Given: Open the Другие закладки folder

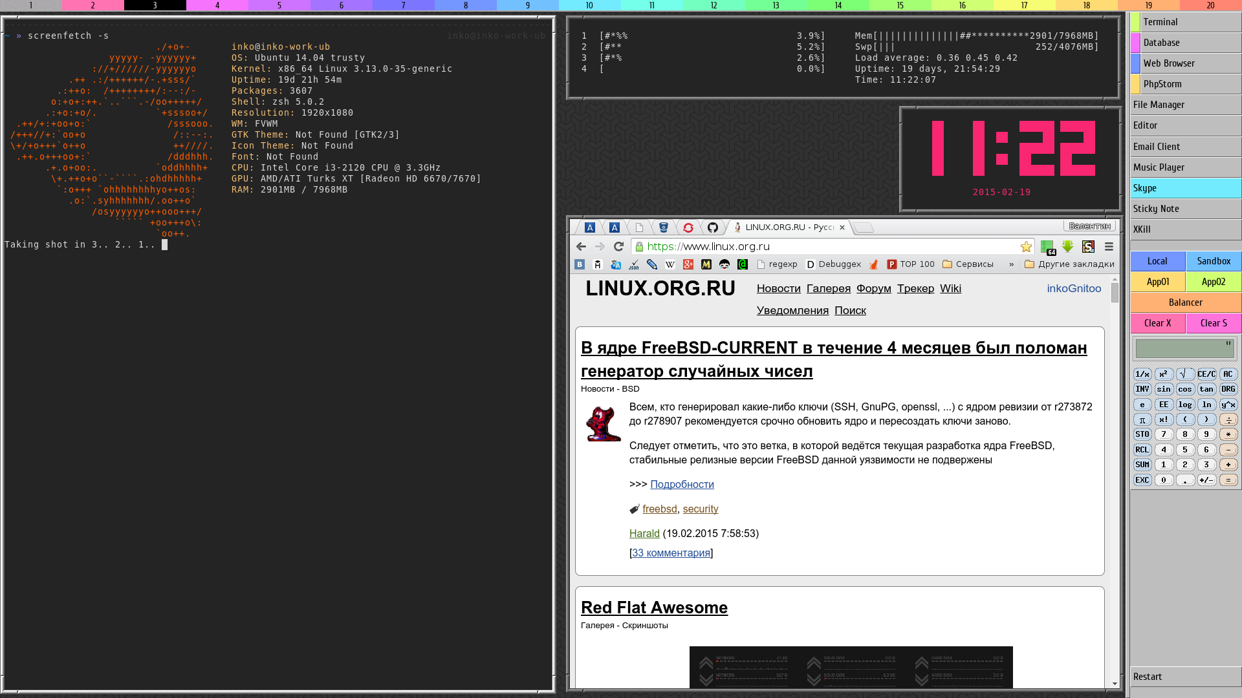Looking at the screenshot, I should coord(1069,264).
